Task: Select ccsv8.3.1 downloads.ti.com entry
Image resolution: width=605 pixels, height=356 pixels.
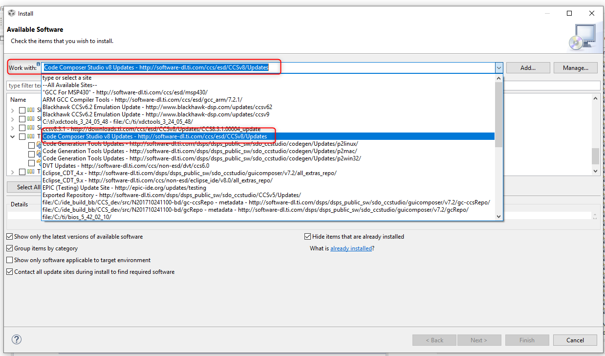Action: coord(268,129)
